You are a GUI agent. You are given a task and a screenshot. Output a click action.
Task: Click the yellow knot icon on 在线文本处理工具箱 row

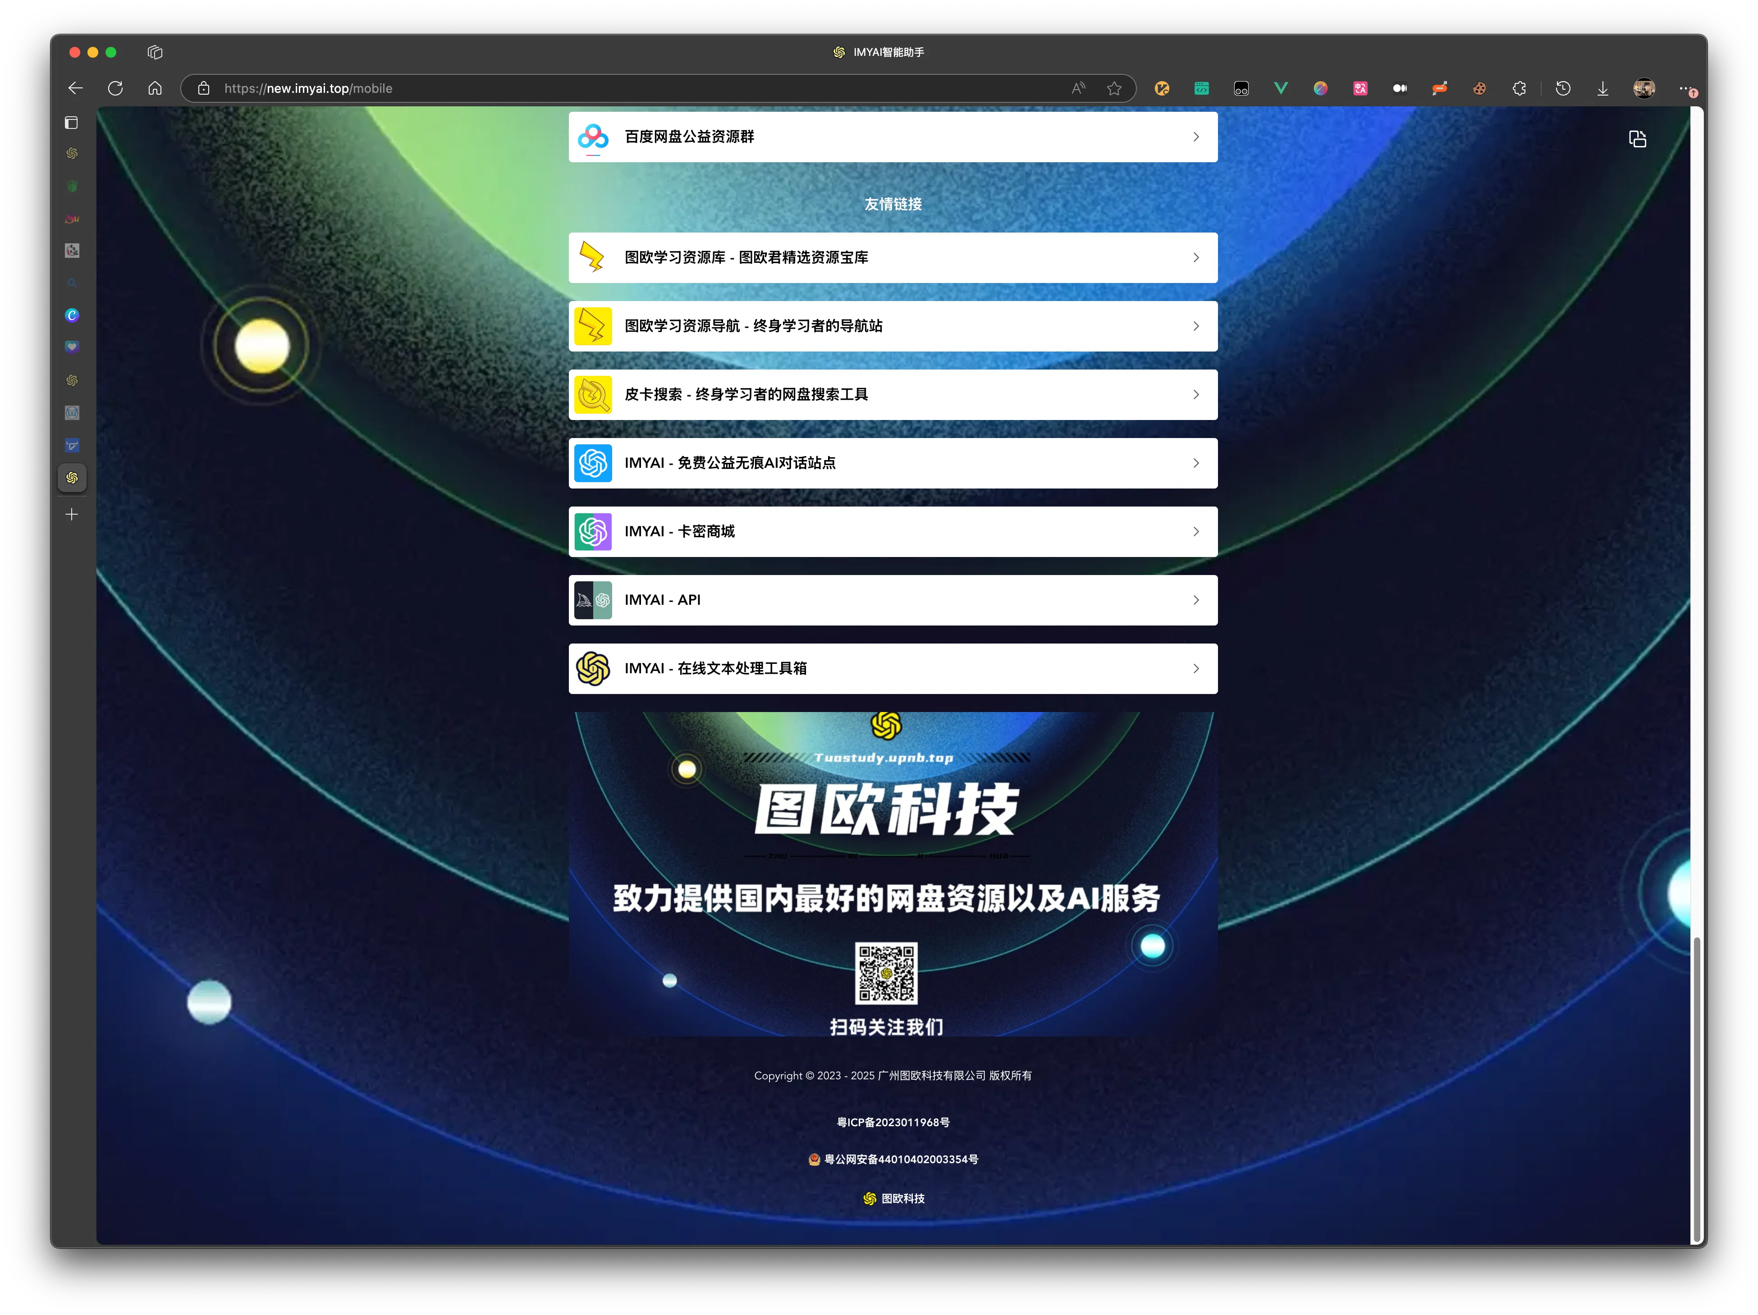pos(593,668)
